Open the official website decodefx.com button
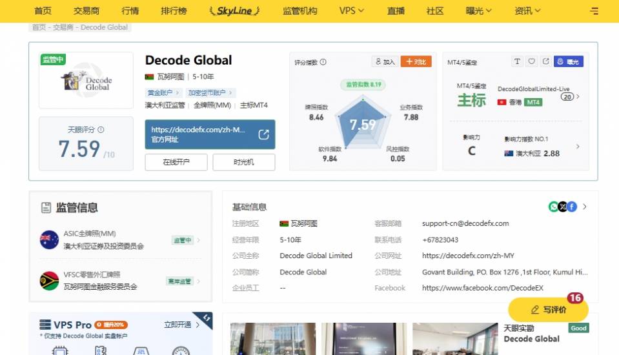This screenshot has width=619, height=355. point(210,134)
